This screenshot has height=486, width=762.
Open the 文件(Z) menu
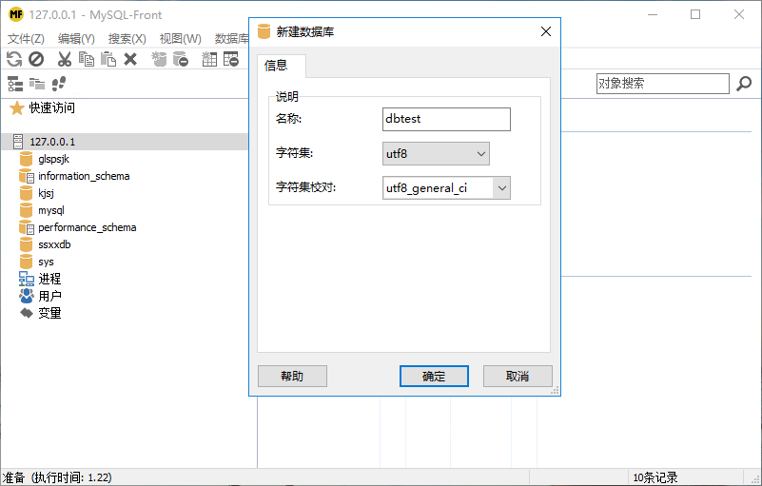pos(26,38)
